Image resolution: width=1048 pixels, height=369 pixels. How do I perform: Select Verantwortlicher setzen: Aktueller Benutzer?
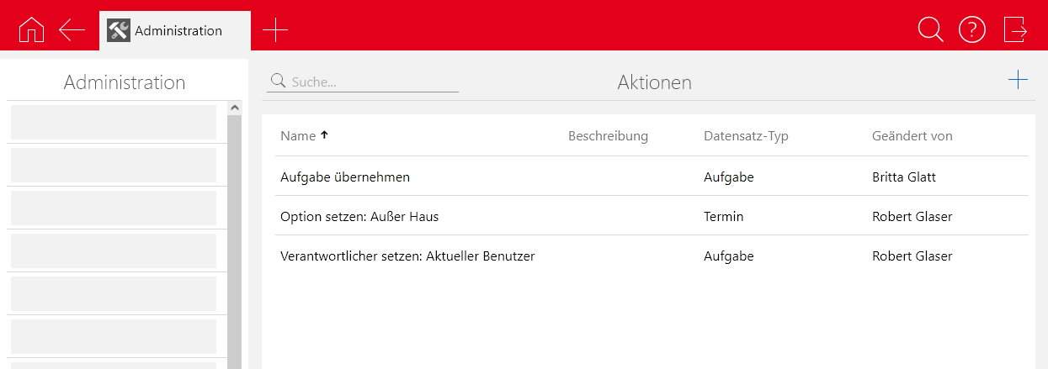tap(407, 256)
